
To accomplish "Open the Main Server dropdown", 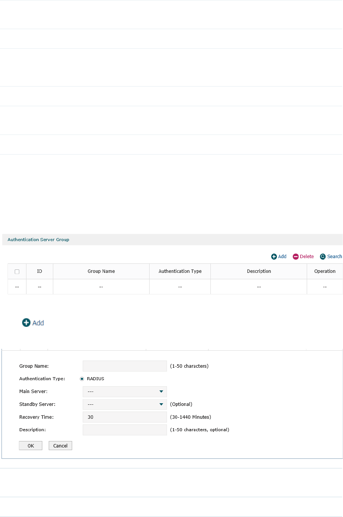I will [x=125, y=392].
